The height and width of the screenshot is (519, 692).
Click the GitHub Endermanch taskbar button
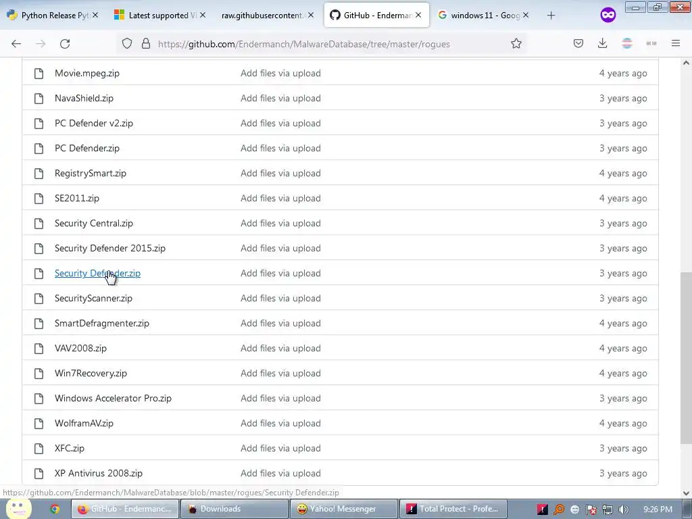point(125,509)
